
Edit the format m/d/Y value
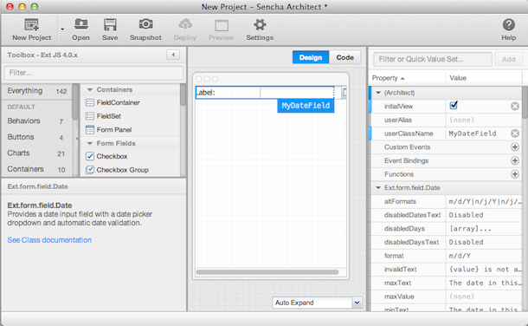coord(484,256)
